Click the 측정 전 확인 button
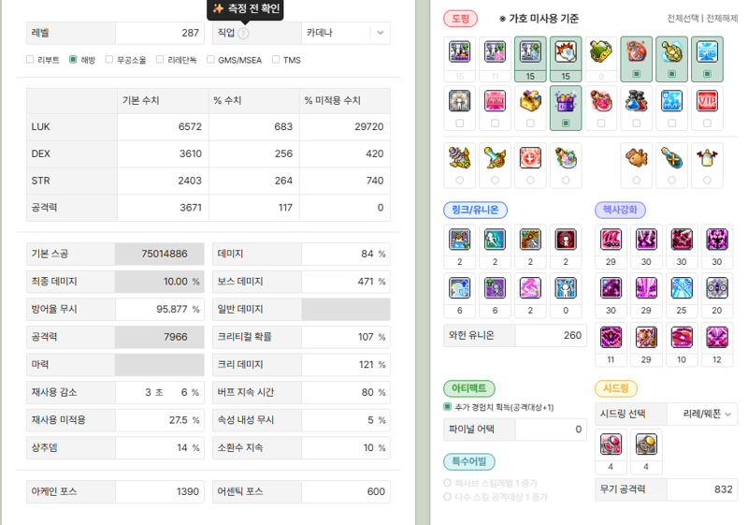The image size is (748, 525). click(245, 8)
